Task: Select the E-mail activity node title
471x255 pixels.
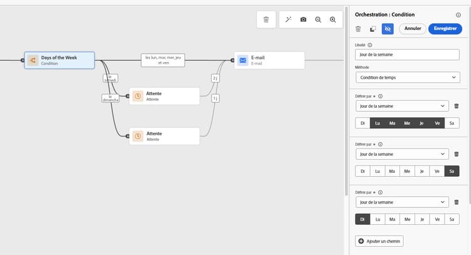Action: click(257, 58)
